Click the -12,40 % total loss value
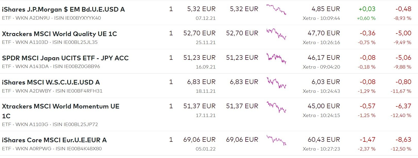Viewport: 418px width, 158px height. [x=401, y=115]
